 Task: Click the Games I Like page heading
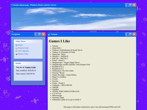tap(59, 41)
